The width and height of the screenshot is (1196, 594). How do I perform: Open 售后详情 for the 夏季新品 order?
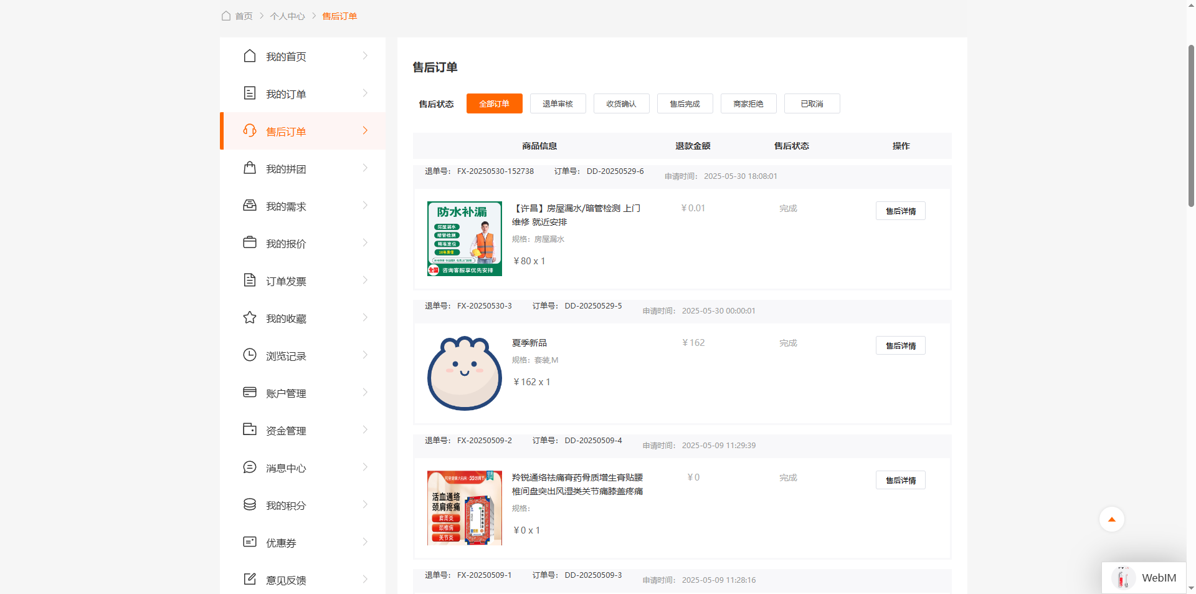900,345
